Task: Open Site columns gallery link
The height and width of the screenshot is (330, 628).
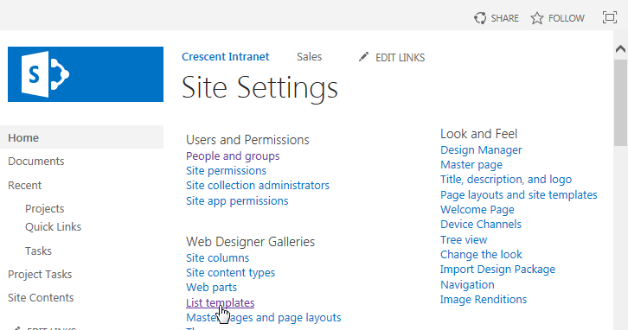Action: (x=217, y=258)
